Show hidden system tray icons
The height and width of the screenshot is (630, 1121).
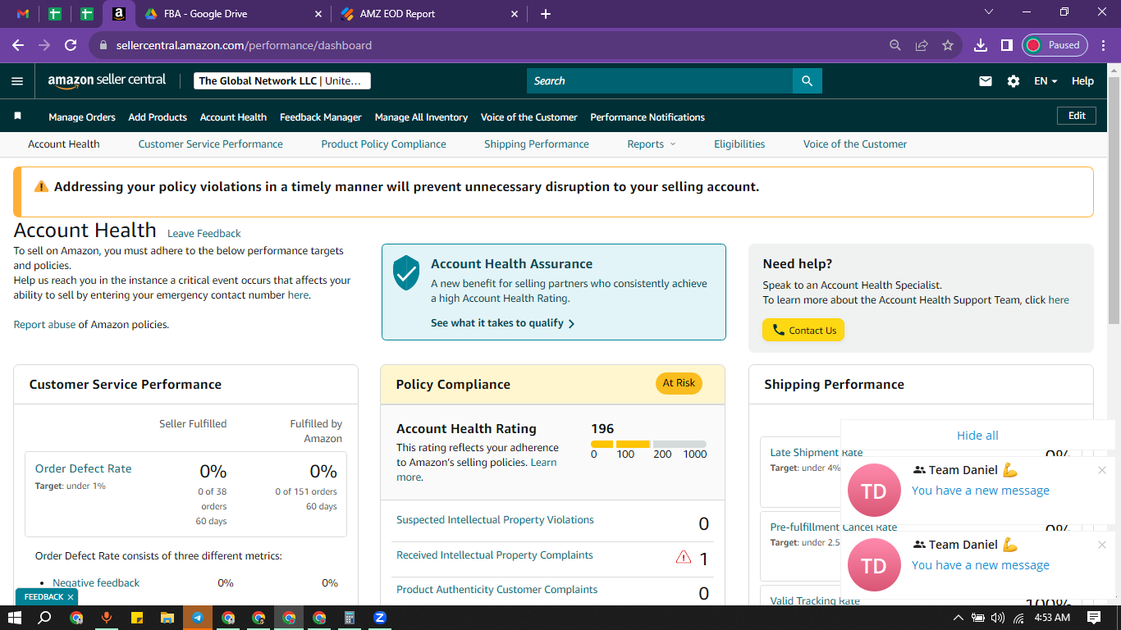pos(958,618)
